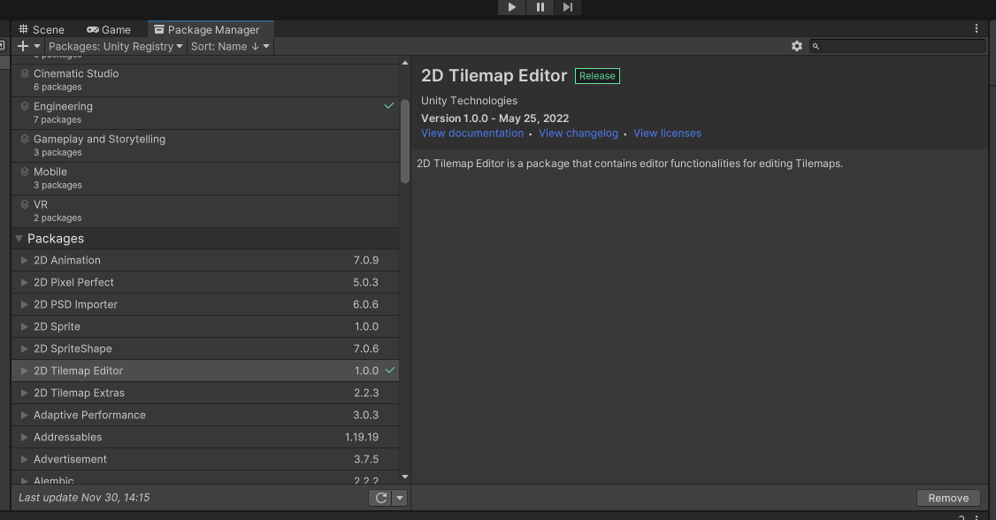
Task: Click the Mobile feature stack icon
Action: click(x=25, y=172)
